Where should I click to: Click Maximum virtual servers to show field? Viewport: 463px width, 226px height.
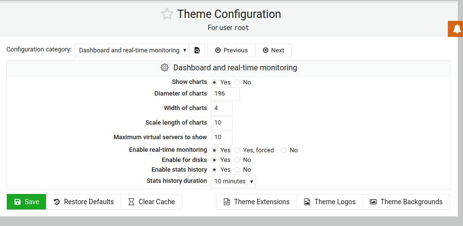(222, 137)
